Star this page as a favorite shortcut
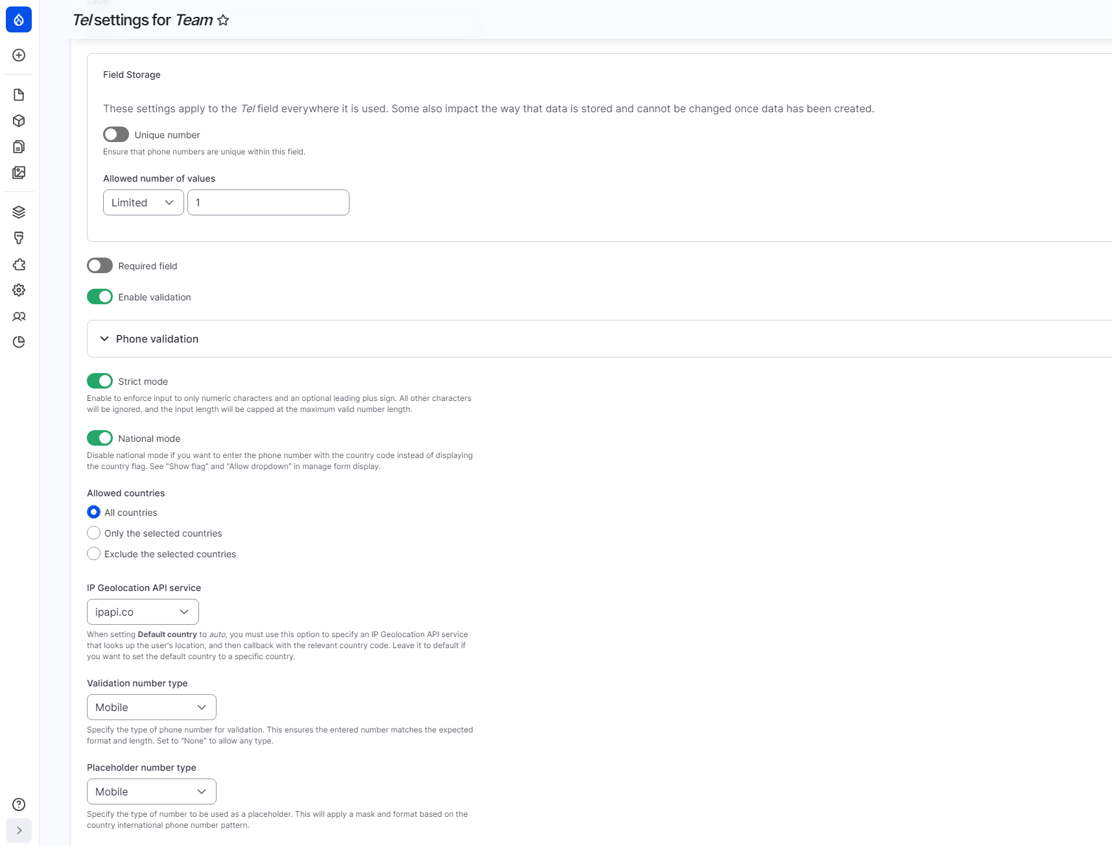The width and height of the screenshot is (1112, 846). (223, 20)
